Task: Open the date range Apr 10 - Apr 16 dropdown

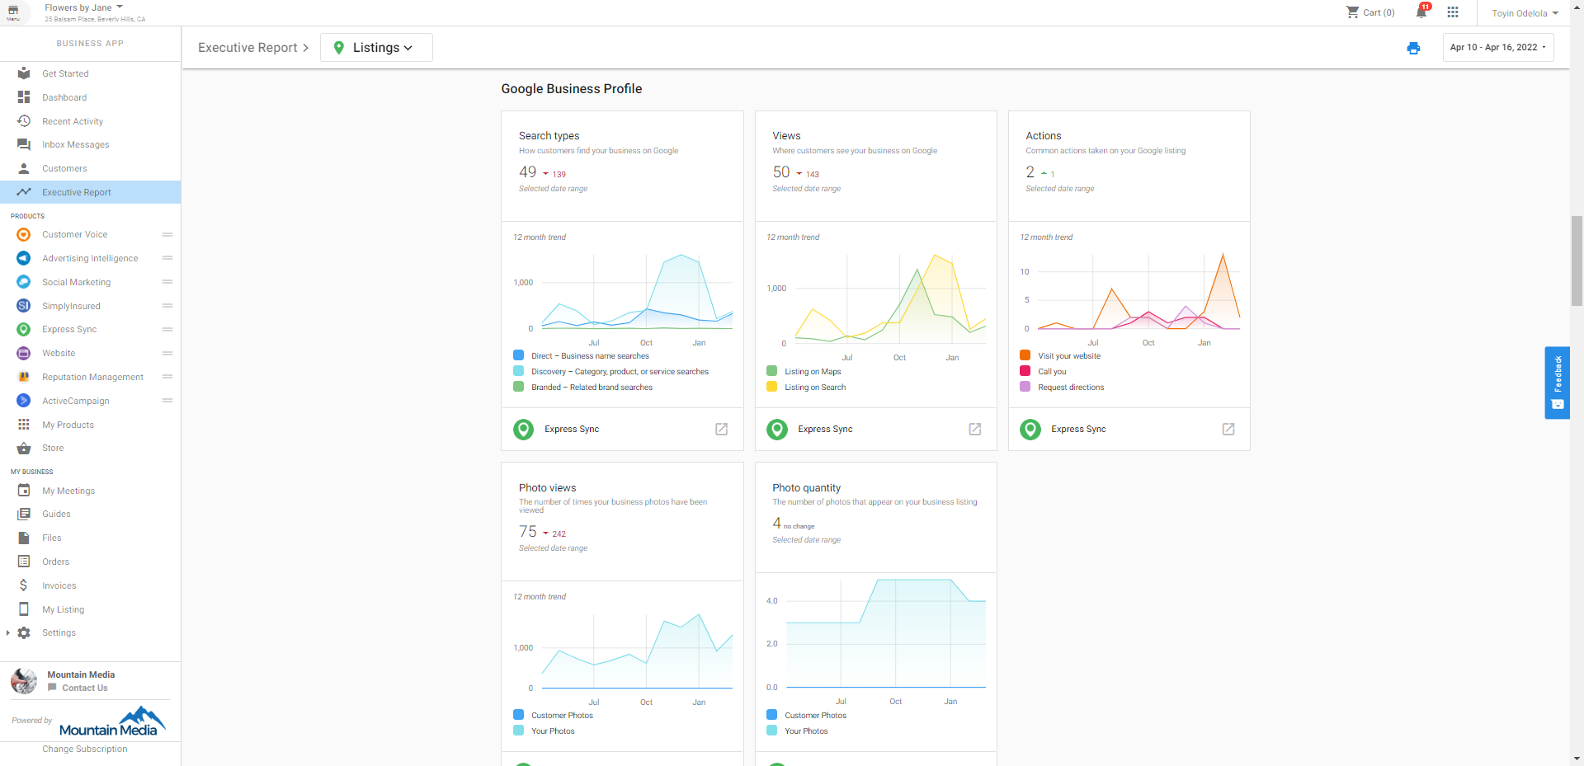Action: 1498,47
